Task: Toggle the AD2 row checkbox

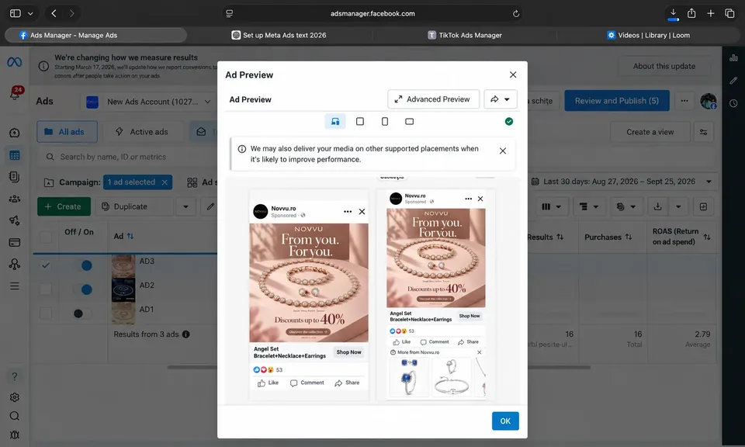Action: [46, 289]
